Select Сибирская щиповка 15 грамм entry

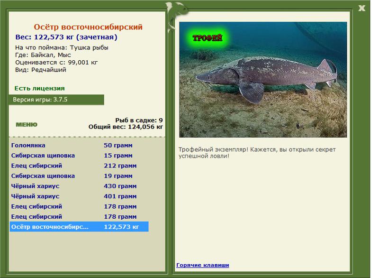coord(79,156)
